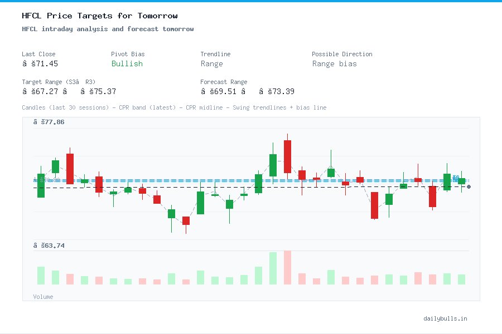Expand the Forecast Range section
This screenshot has width=502, height=334.
point(224,82)
